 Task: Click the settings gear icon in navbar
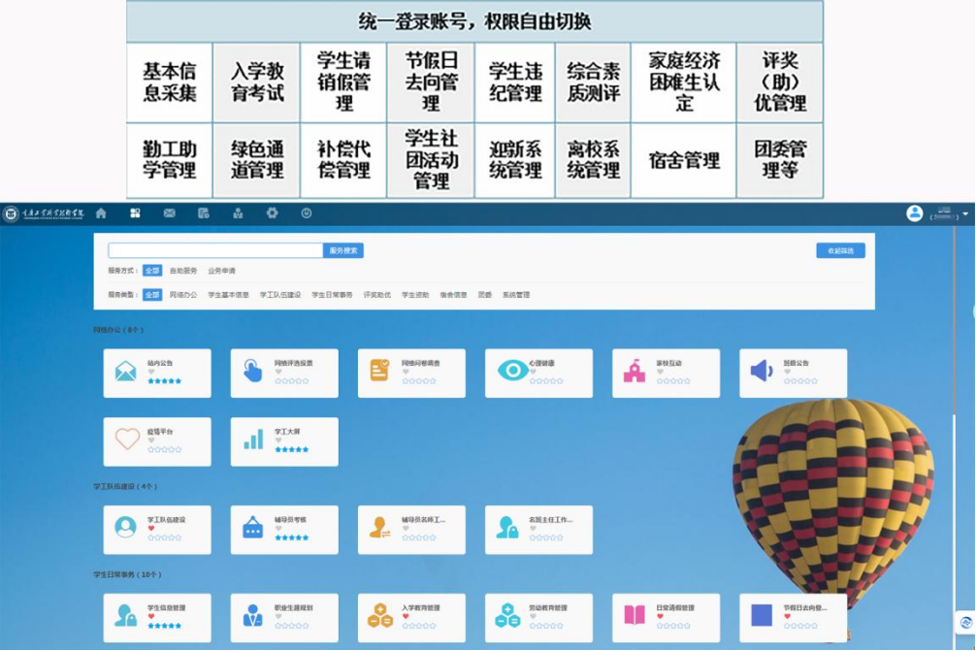pyautogui.click(x=272, y=213)
